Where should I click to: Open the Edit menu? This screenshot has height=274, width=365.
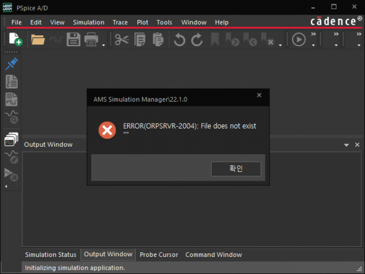coord(36,23)
